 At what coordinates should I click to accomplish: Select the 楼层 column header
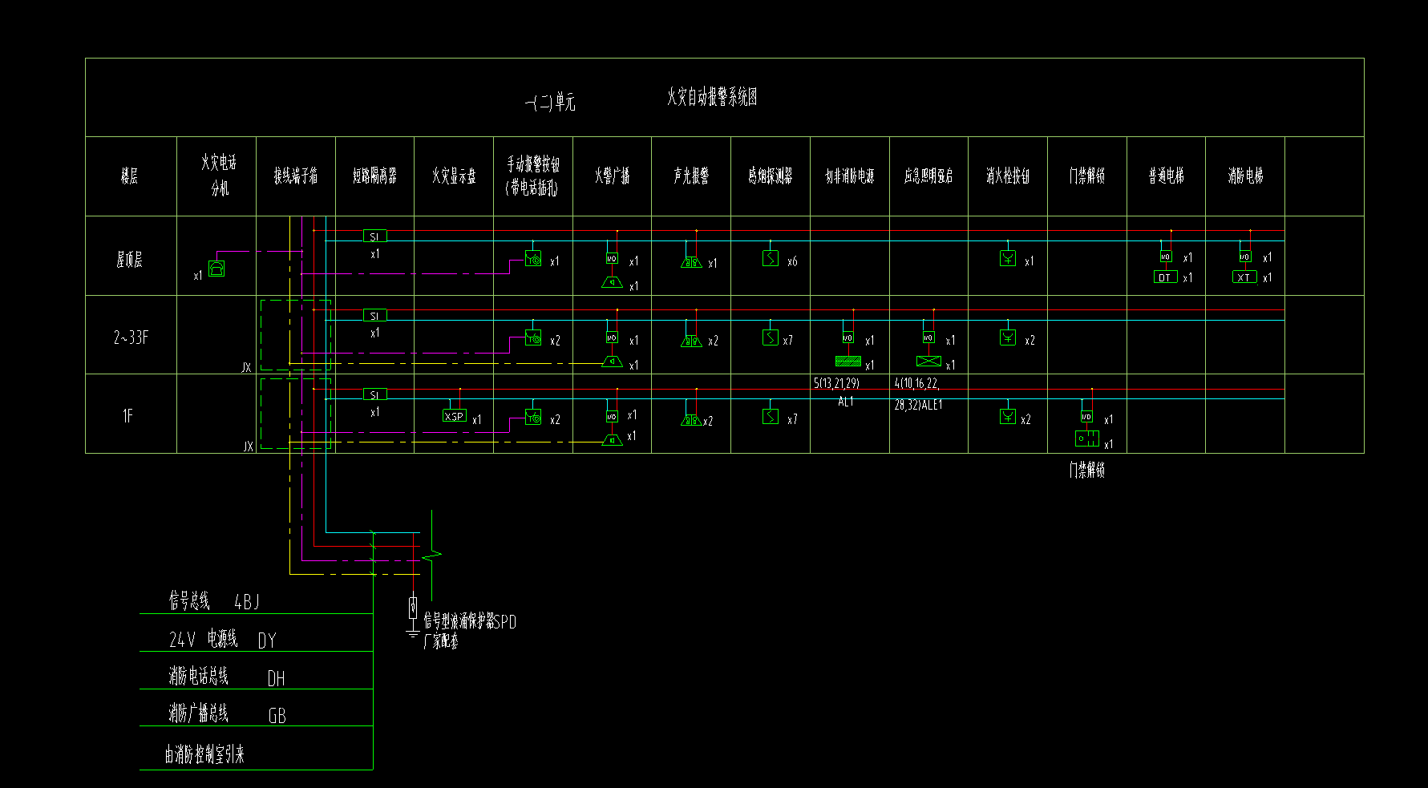(130, 176)
